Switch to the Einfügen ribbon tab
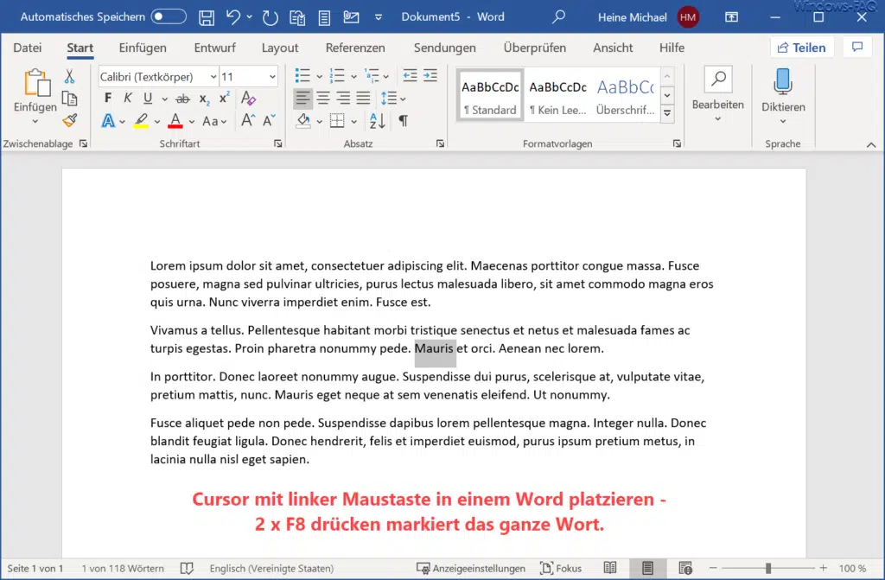This screenshot has height=580, width=885. pos(142,48)
